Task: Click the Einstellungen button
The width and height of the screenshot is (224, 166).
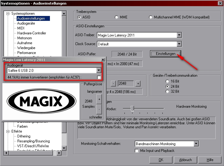Action: coord(165,54)
